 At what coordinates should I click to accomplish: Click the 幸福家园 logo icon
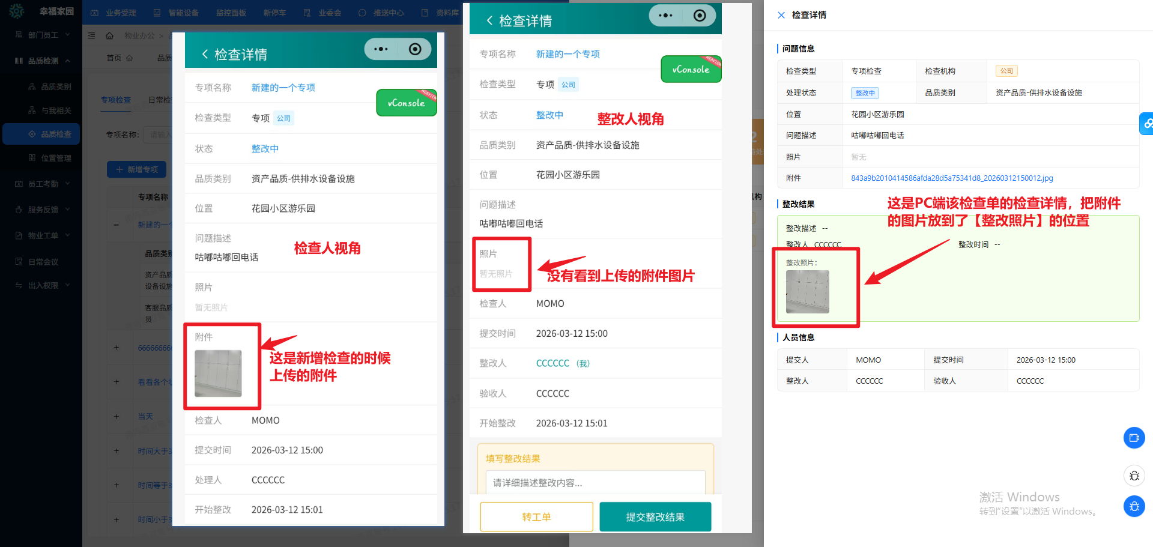[17, 11]
